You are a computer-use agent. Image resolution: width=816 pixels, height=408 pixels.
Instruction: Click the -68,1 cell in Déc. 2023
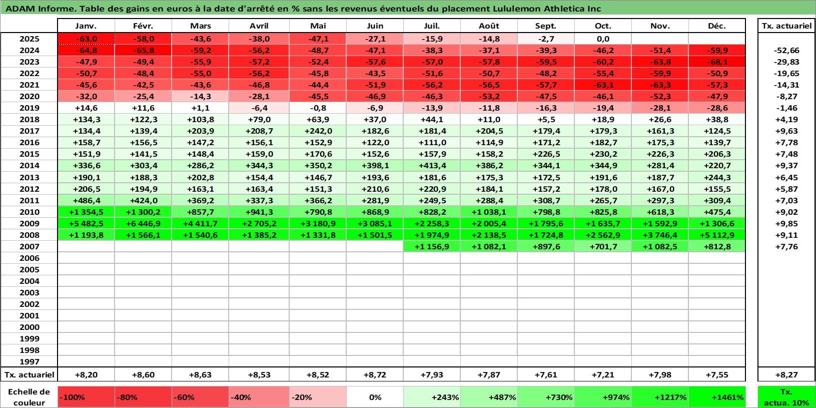pos(717,62)
